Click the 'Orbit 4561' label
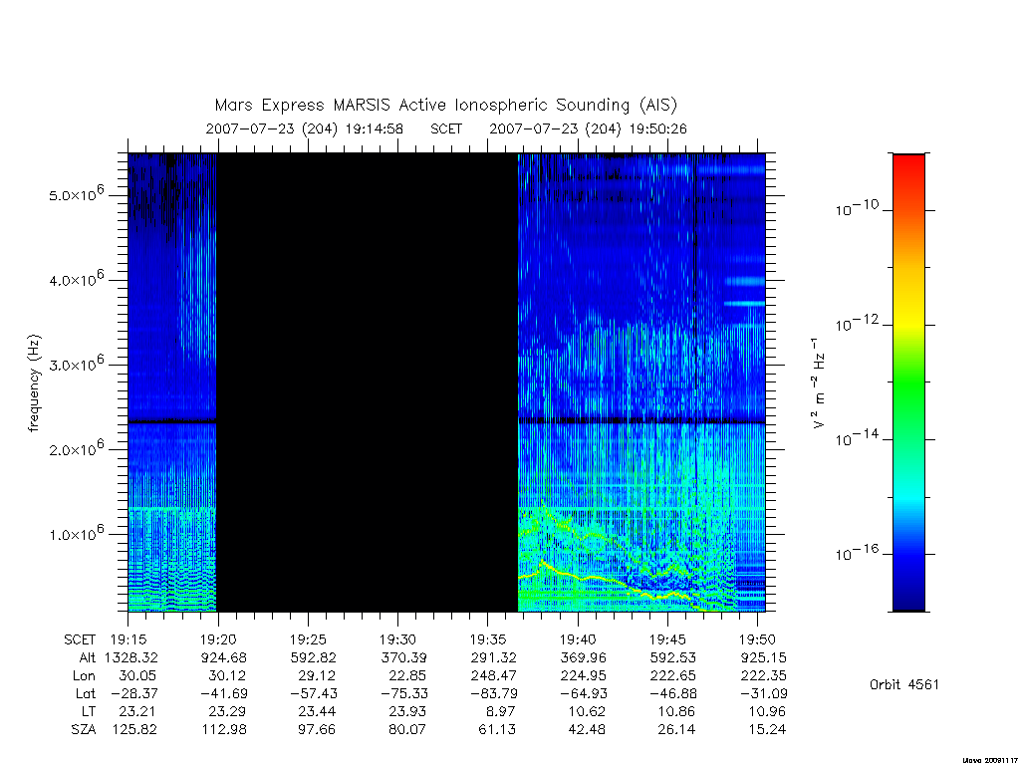The width and height of the screenshot is (1020, 765). coord(904,684)
